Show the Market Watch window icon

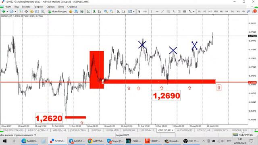pyautogui.click(x=21, y=11)
